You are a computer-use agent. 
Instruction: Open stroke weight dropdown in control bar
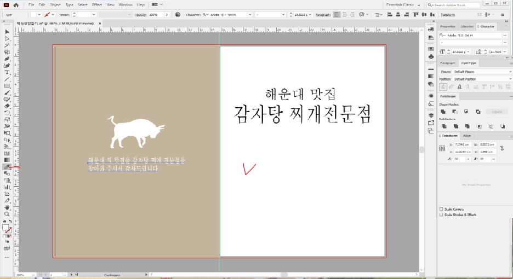tap(94, 15)
